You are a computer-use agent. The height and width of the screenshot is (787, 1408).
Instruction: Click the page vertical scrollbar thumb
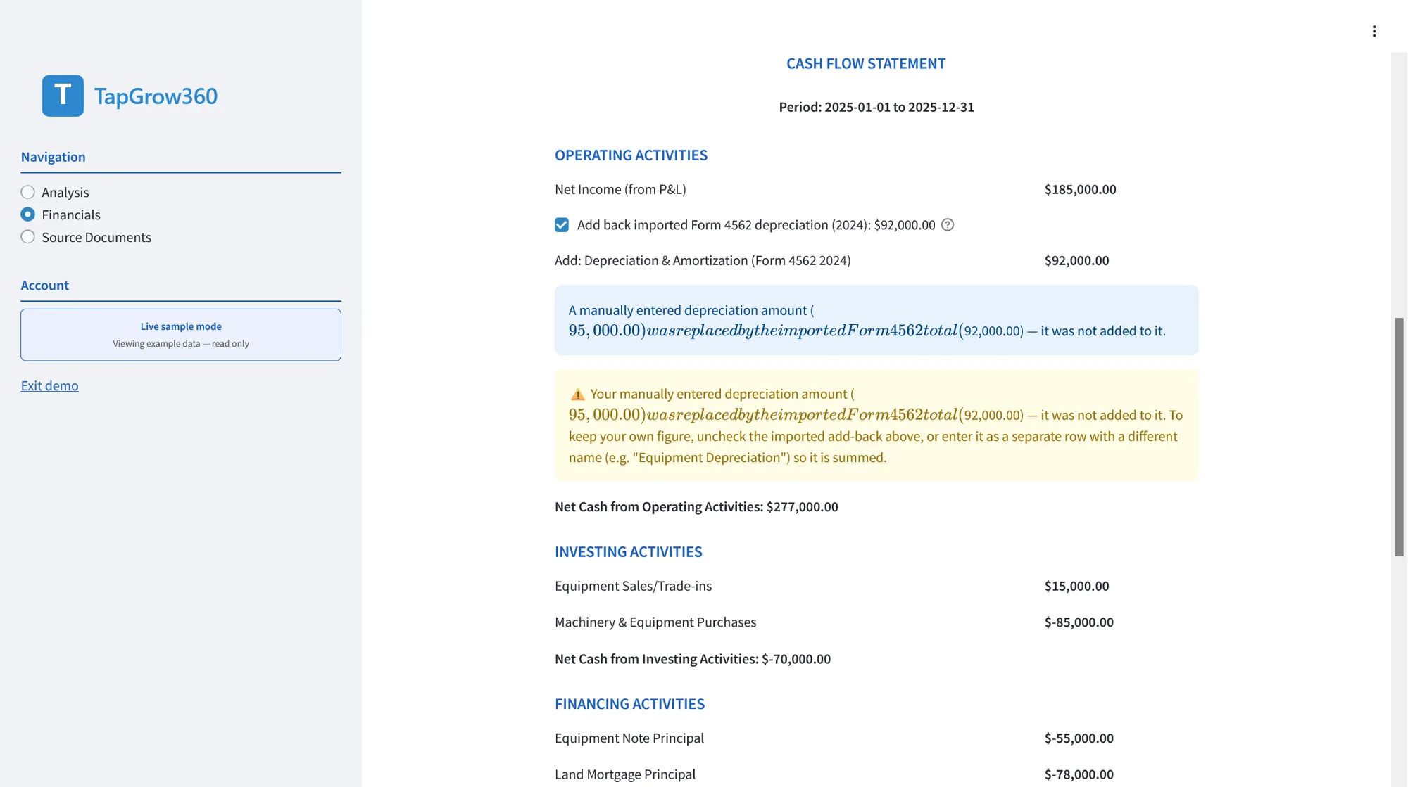(x=1399, y=437)
